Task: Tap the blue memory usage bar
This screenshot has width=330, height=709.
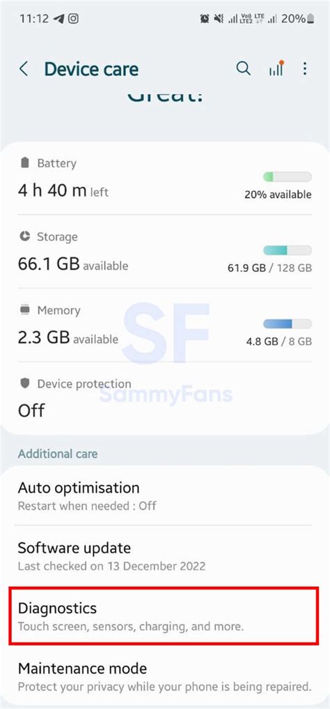Action: click(x=287, y=323)
